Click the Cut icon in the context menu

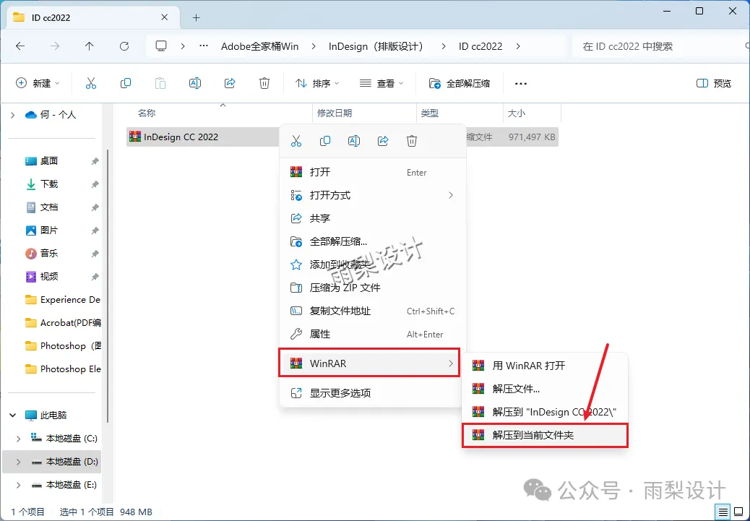(x=296, y=141)
